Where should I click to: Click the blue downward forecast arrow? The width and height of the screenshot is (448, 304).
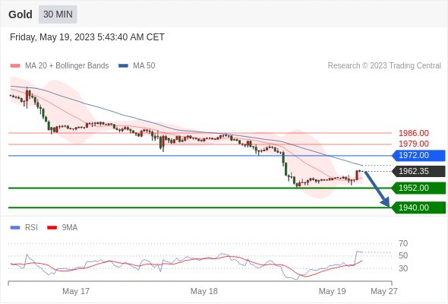coord(377,188)
